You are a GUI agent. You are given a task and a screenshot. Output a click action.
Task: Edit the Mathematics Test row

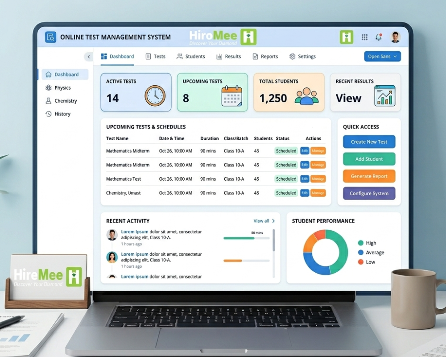tap(305, 179)
